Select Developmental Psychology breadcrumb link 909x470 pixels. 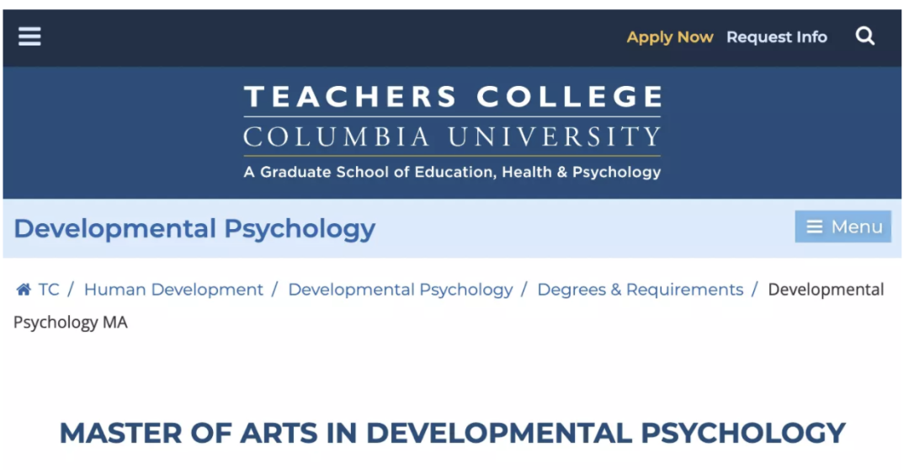pos(400,290)
